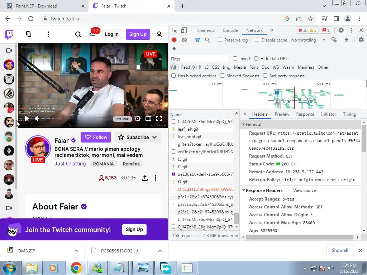Screen dimensions: 367x275
Task: Show more DevTools tabs chevron
Action: pos(272,30)
